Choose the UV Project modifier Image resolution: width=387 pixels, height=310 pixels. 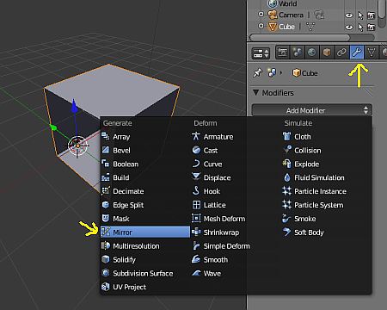[144, 287]
